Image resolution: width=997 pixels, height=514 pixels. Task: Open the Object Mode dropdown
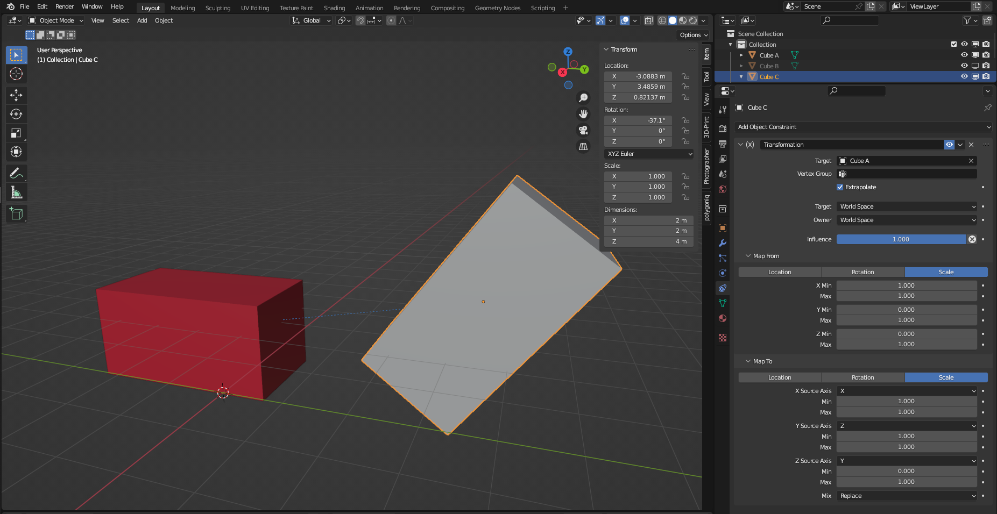pyautogui.click(x=56, y=20)
